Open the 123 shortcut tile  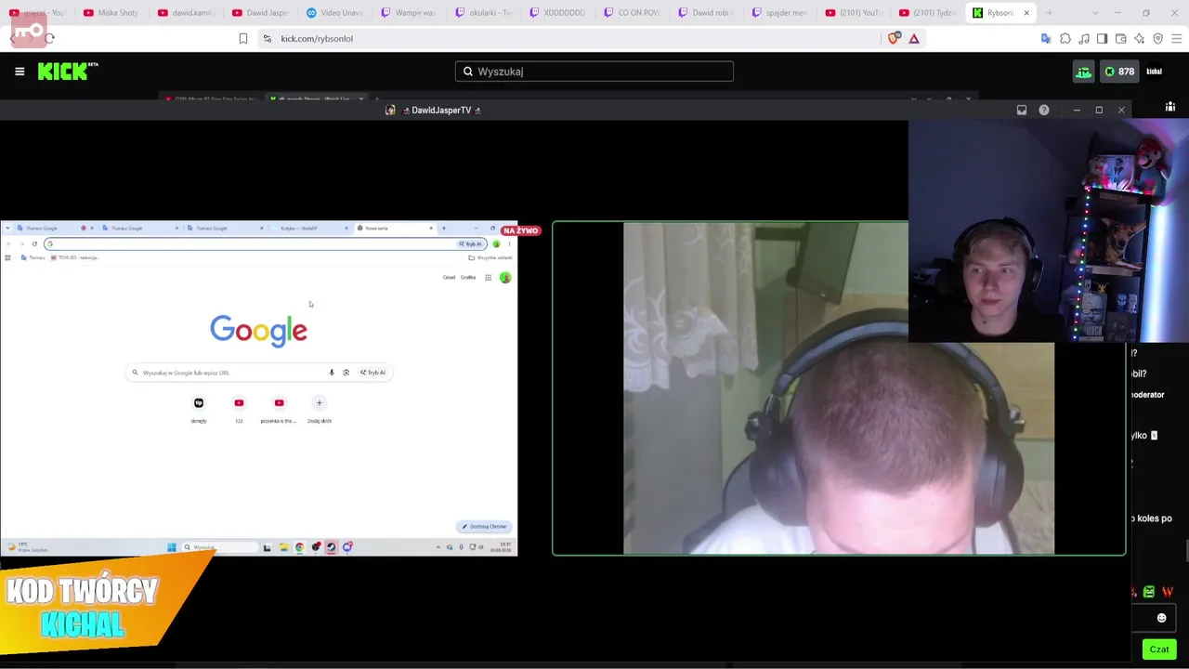coord(239,408)
